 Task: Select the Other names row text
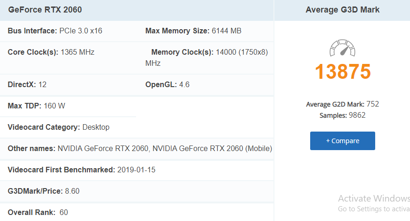pos(140,148)
